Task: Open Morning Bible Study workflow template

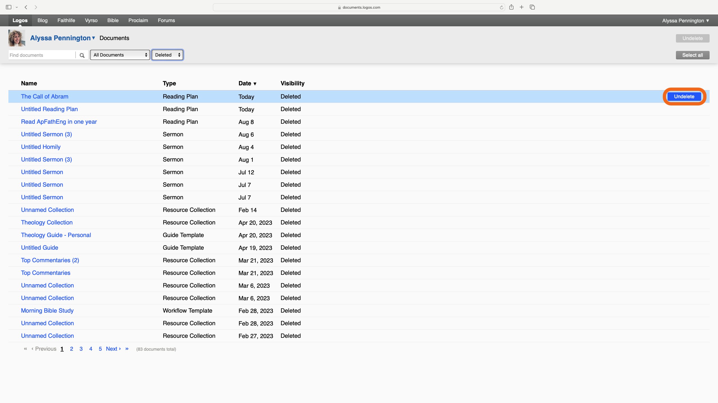Action: click(47, 311)
